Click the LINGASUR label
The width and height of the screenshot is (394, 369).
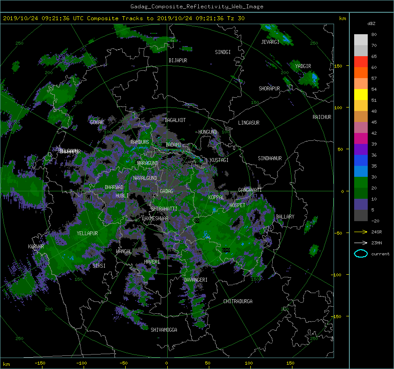249,123
